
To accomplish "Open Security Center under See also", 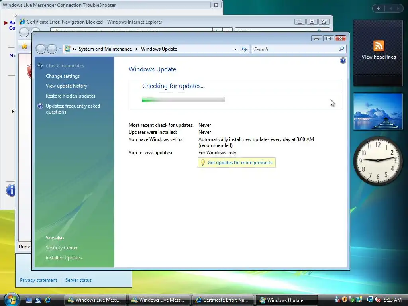I will [62, 248].
